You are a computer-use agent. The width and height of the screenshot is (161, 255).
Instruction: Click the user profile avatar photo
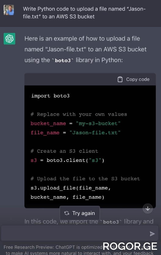(x=9, y=10)
